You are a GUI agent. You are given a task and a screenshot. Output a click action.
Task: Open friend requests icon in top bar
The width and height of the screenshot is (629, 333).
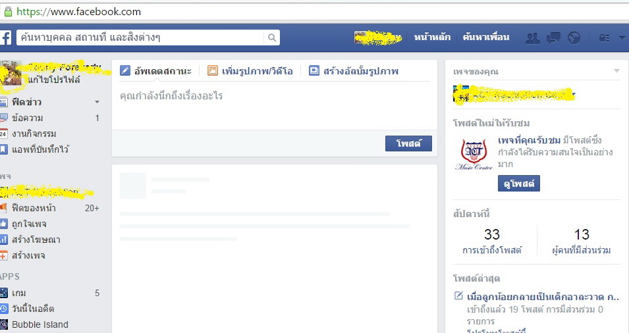[533, 38]
